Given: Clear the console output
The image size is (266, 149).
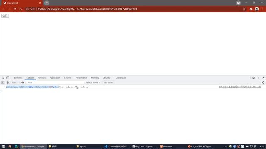Looking at the screenshot, I should tap(8, 82).
